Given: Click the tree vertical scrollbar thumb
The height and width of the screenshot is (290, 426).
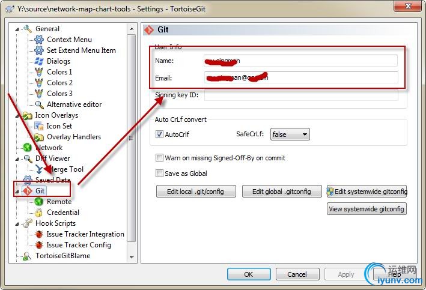Looking at the screenshot, I should pos(132,138).
